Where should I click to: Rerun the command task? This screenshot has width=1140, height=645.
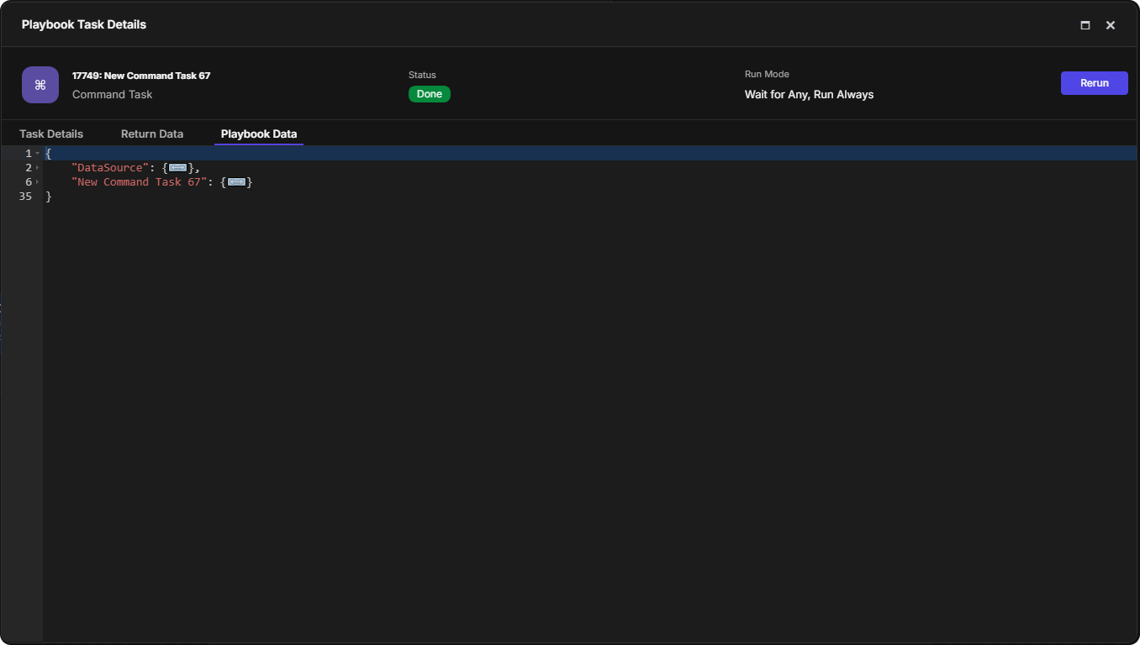[1095, 83]
